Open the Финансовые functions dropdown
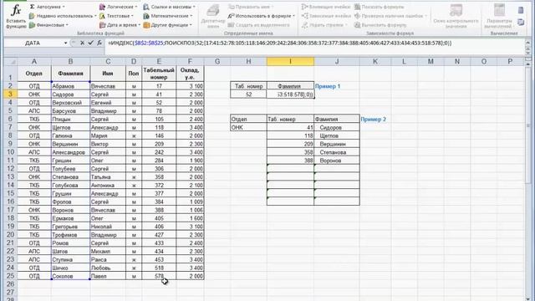The image size is (535, 301). pyautogui.click(x=48, y=25)
